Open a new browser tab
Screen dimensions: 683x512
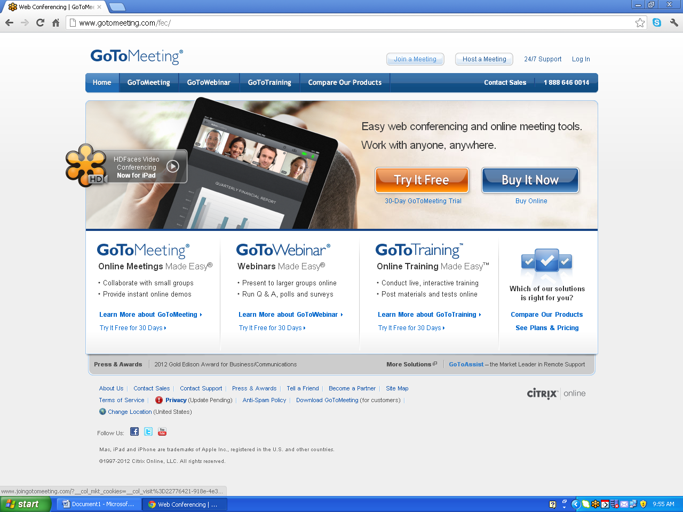click(117, 7)
